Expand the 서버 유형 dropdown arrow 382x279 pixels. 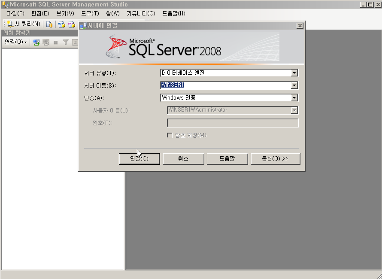tap(294, 73)
